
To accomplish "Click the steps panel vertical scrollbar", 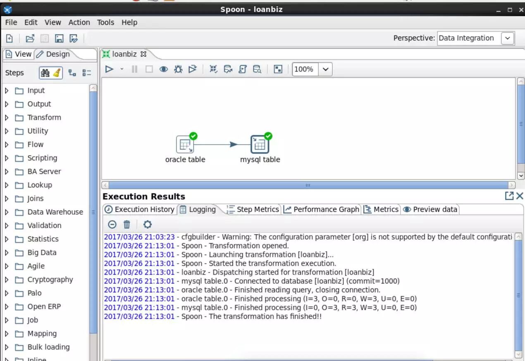I will pyautogui.click(x=93, y=212).
